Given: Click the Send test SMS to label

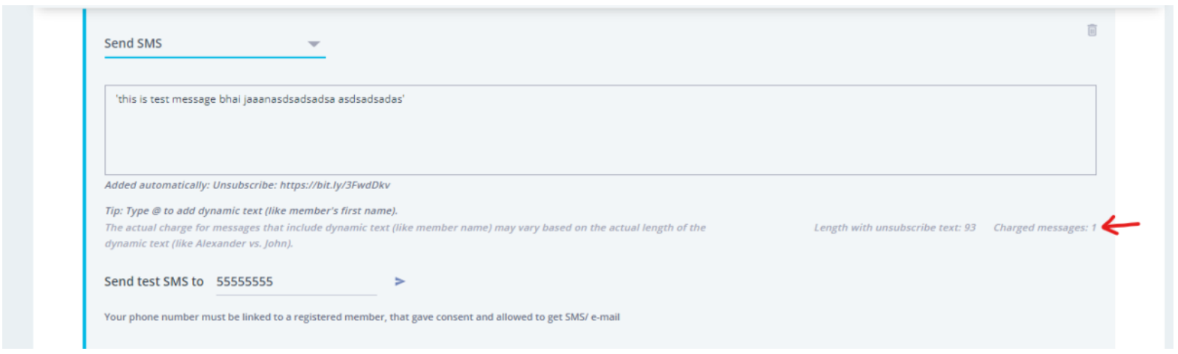Looking at the screenshot, I should tap(154, 281).
